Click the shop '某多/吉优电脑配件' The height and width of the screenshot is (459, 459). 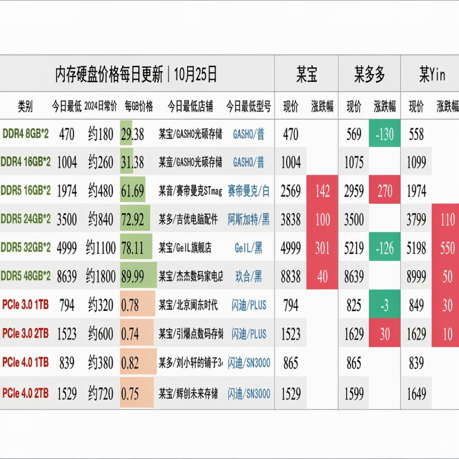pos(188,219)
